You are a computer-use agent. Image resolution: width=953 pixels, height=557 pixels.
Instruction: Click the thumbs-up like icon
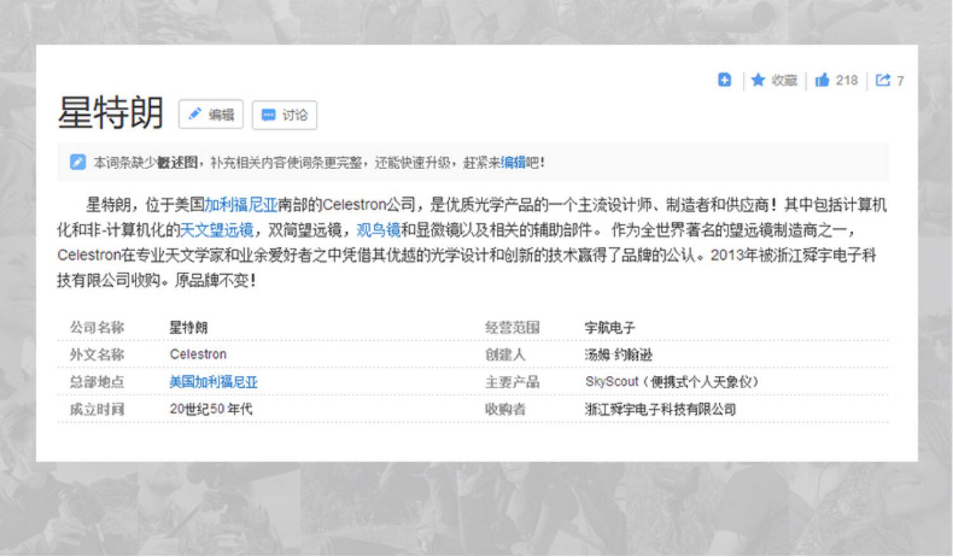click(x=822, y=80)
